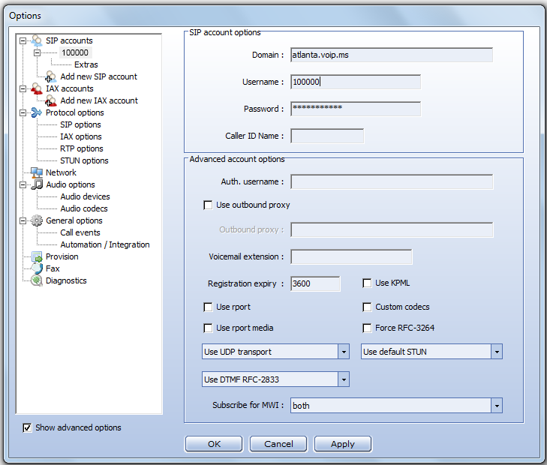Select Audio codecs in the tree
Screen dimensions: 547x465
coord(84,208)
